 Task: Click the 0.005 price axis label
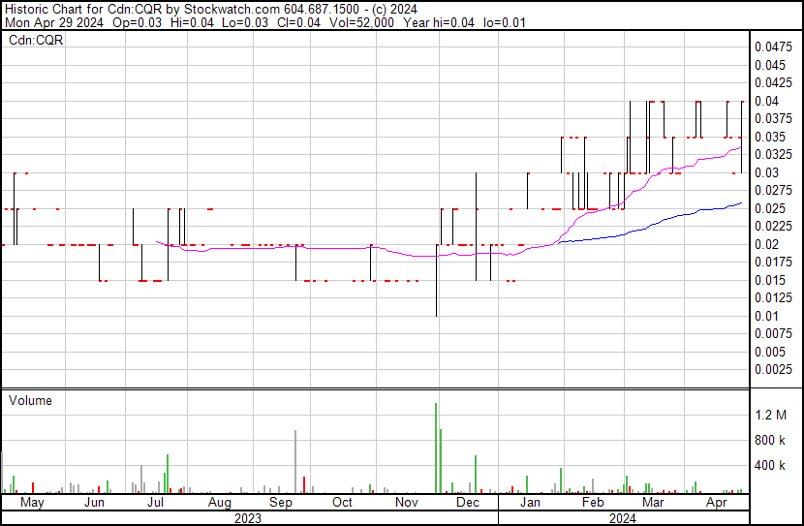pyautogui.click(x=770, y=353)
